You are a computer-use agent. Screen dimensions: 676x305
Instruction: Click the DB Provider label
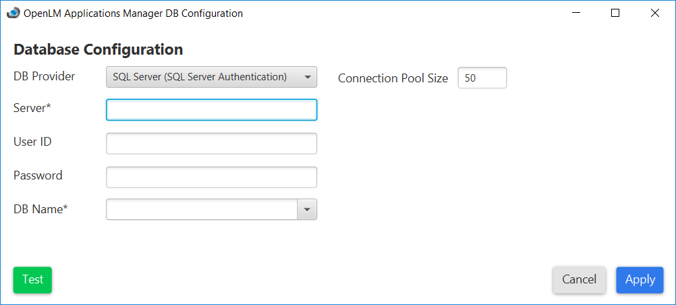pos(45,76)
